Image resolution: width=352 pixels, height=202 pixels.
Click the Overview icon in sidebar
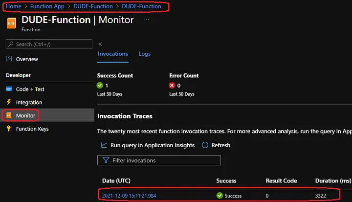click(9, 59)
